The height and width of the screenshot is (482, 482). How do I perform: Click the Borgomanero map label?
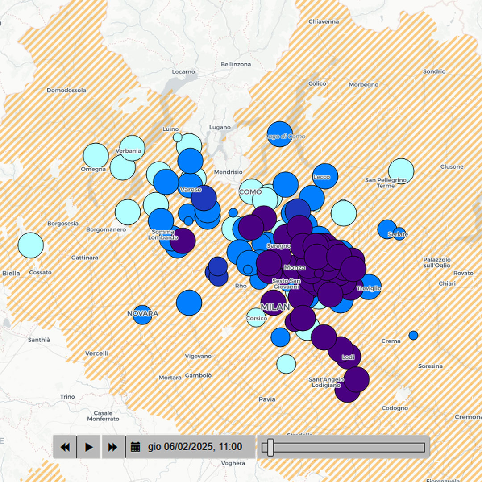point(106,230)
